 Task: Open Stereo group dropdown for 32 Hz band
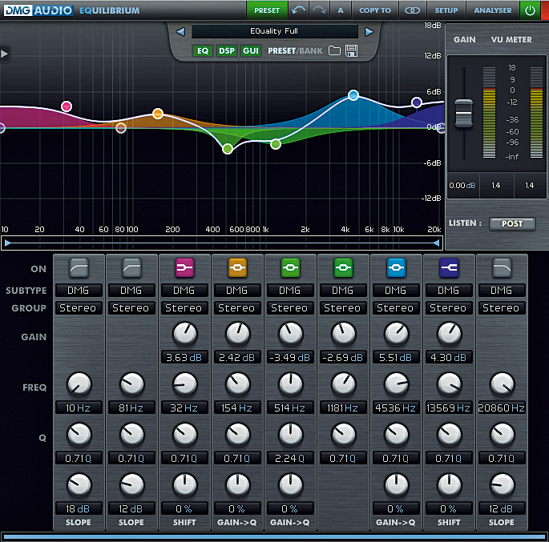point(184,308)
